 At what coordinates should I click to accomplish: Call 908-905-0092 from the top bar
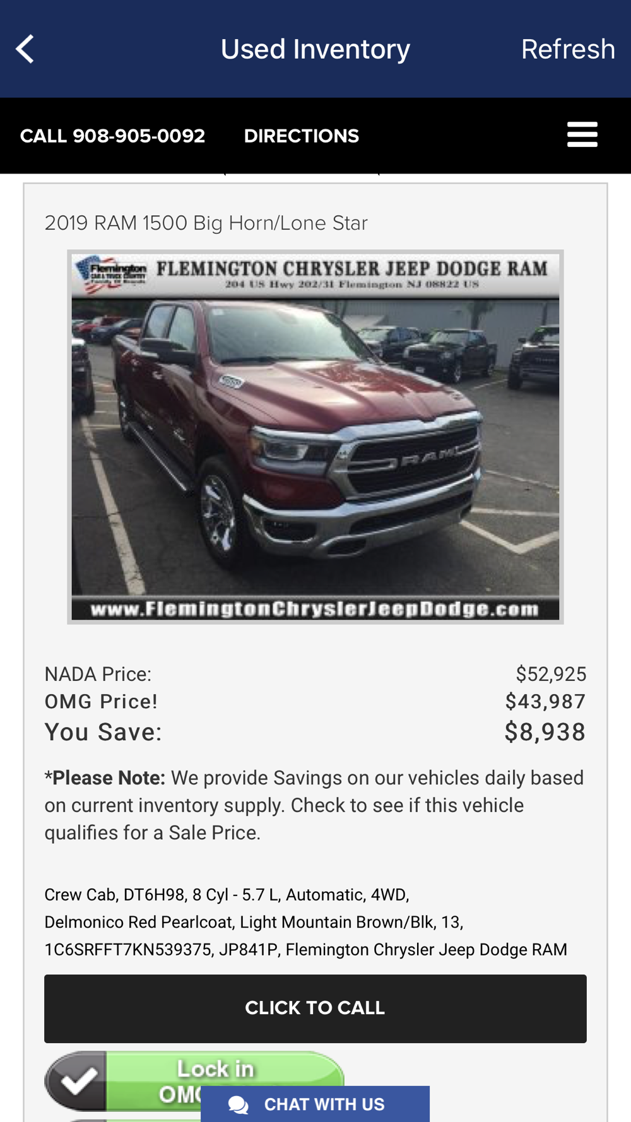pyautogui.click(x=112, y=136)
